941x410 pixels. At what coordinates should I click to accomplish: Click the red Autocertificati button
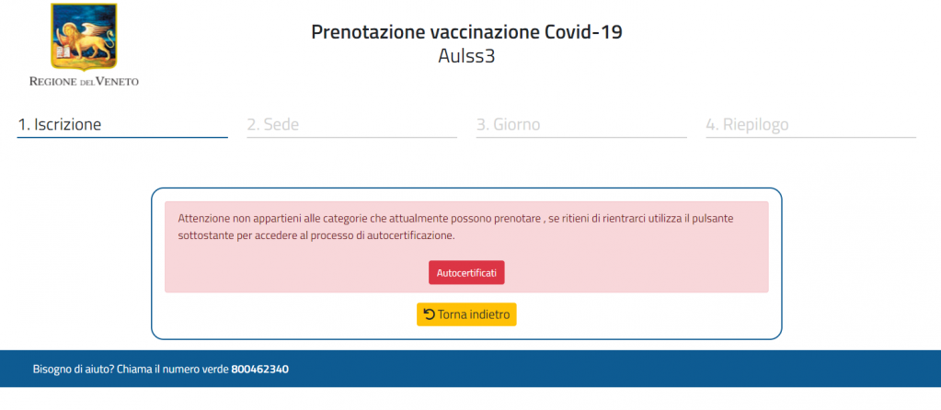pos(466,273)
